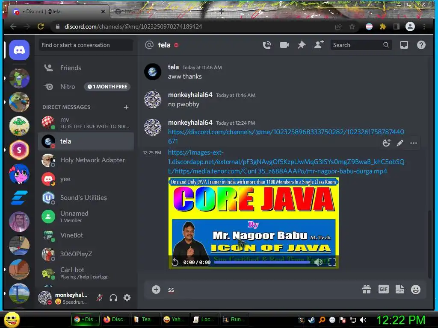Open DM with yee
The width and height of the screenshot is (438, 328).
tap(86, 179)
